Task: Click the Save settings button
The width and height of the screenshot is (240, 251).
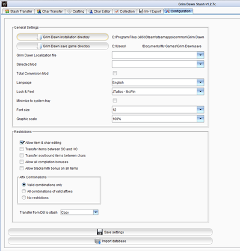Action: 110,232
